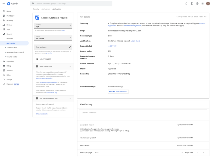
Task: Go to Alert center breadcrumb
Action: click(46, 9)
